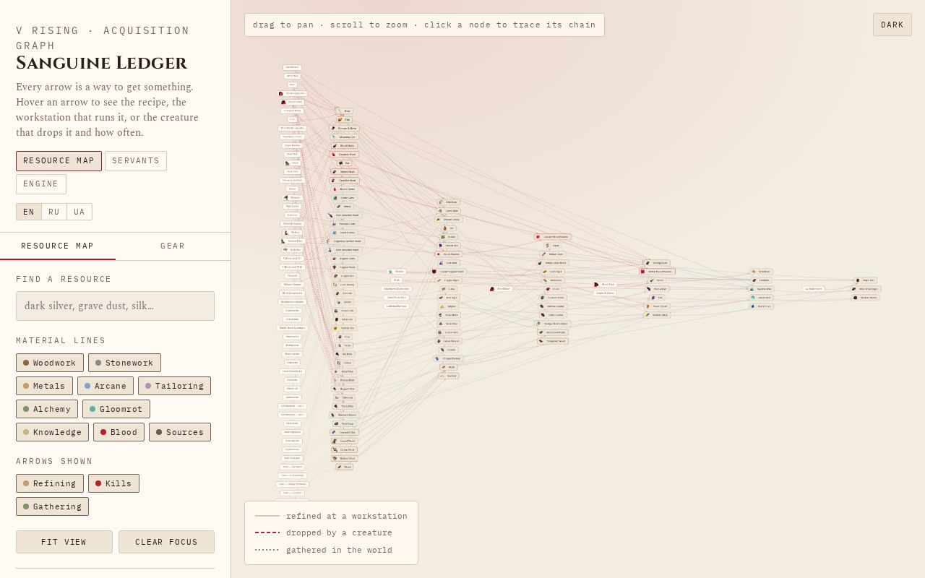
Task: Toggle the Tailoring material line
Action: click(x=174, y=386)
